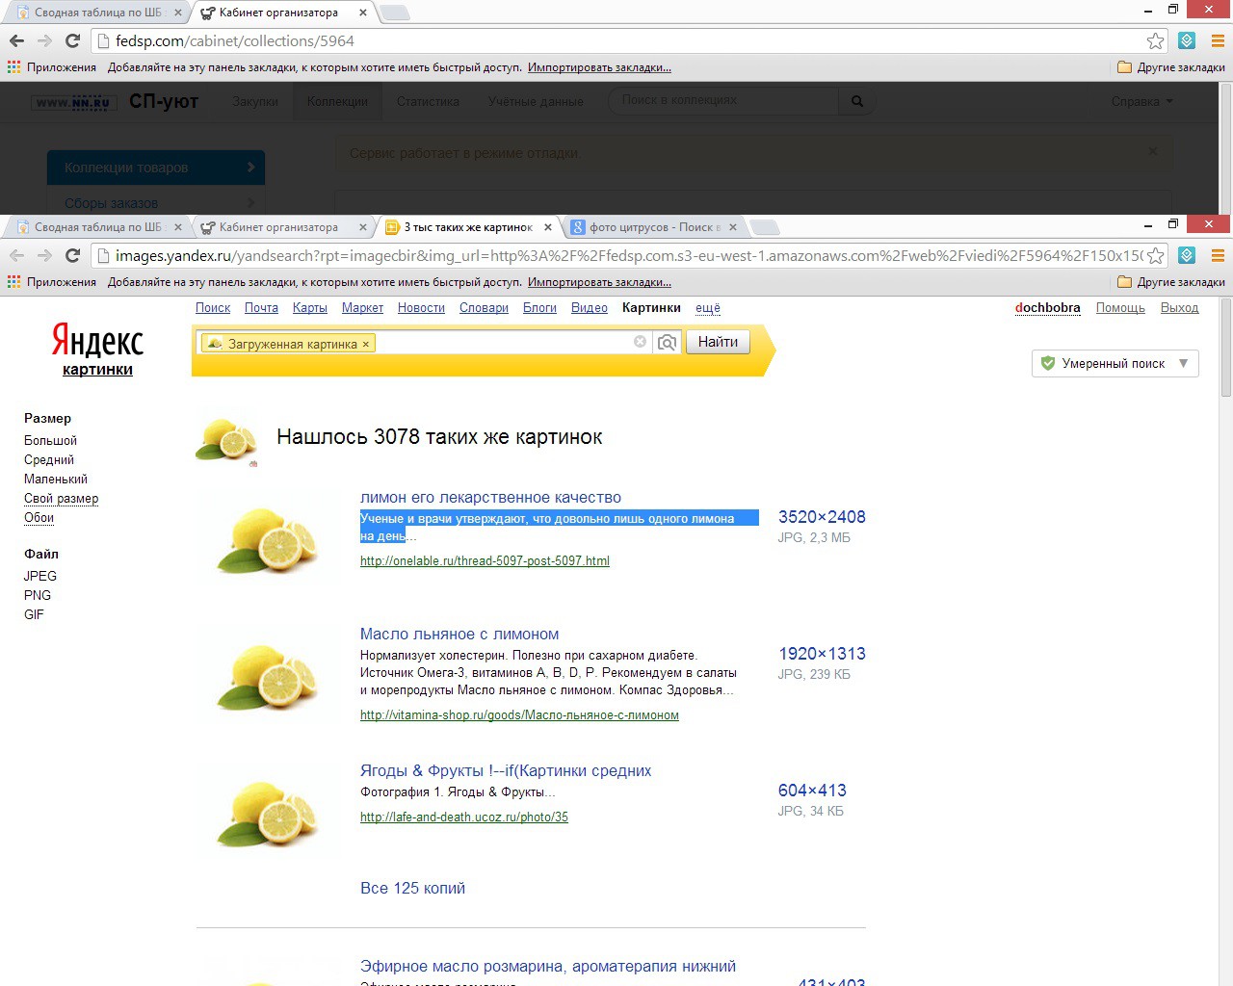The height and width of the screenshot is (986, 1233).
Task: Open 3520×2408 image size link
Action: [822, 517]
